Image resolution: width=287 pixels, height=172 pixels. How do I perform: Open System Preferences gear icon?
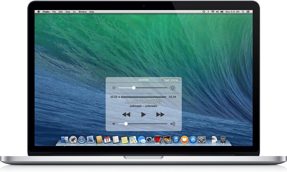[202, 140]
